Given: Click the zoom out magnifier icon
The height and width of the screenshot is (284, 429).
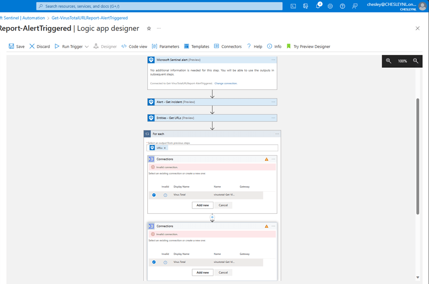Looking at the screenshot, I should [x=415, y=61].
